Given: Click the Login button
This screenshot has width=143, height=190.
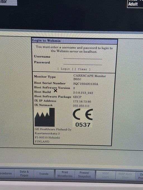Looking at the screenshot, I should 65,69.
